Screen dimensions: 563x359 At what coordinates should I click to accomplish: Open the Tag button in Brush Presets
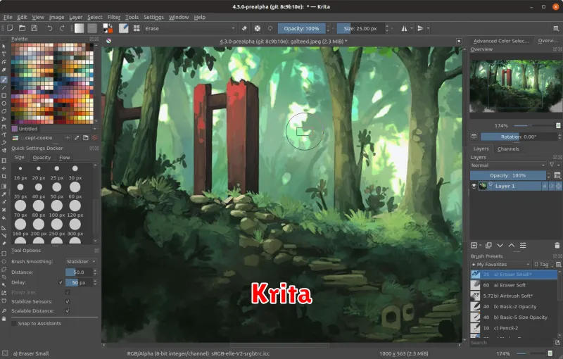pyautogui.click(x=543, y=265)
